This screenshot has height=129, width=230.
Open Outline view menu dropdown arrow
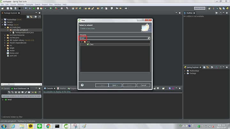click(x=220, y=13)
